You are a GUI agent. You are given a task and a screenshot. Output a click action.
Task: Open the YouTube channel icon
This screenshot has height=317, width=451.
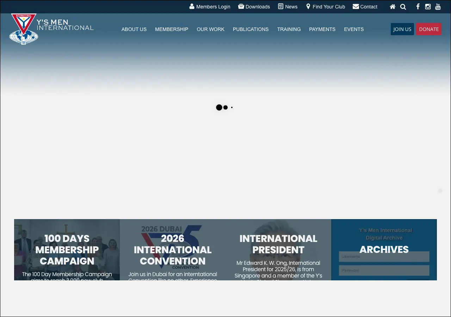(438, 7)
